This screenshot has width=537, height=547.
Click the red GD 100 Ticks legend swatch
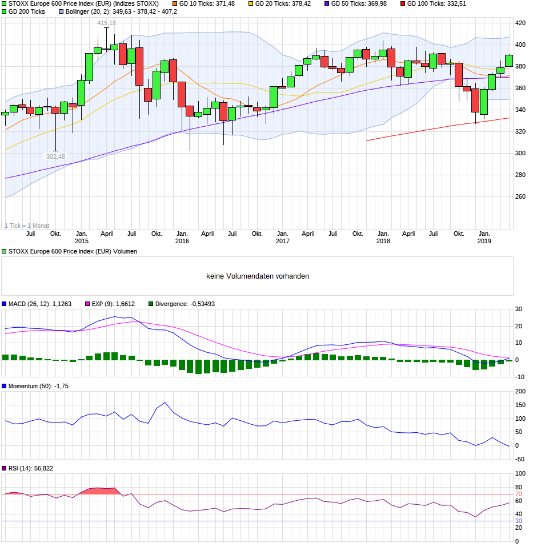403,4
